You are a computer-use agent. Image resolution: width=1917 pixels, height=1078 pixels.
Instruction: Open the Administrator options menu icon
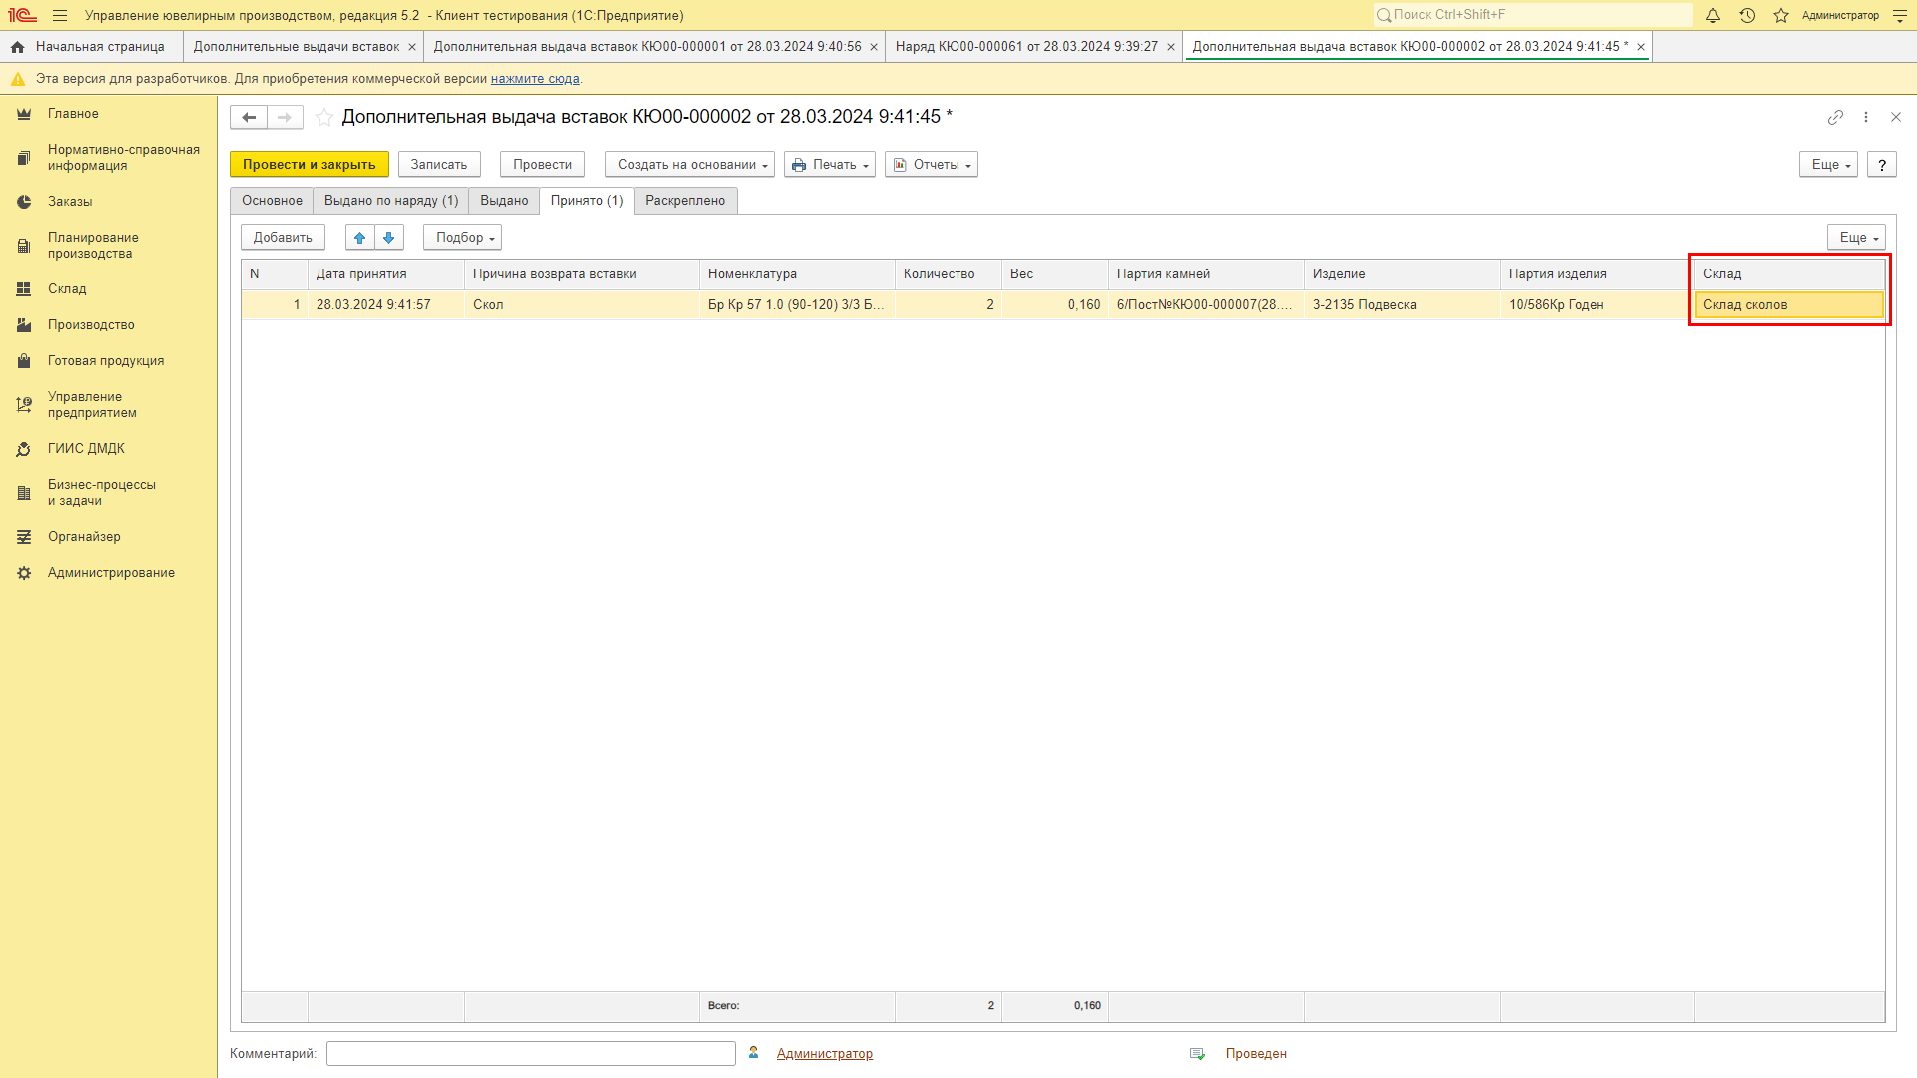(x=1900, y=16)
